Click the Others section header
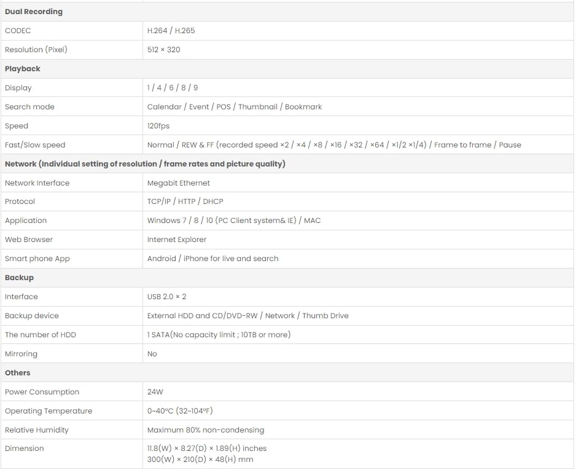This screenshot has width=576, height=470. pos(18,373)
